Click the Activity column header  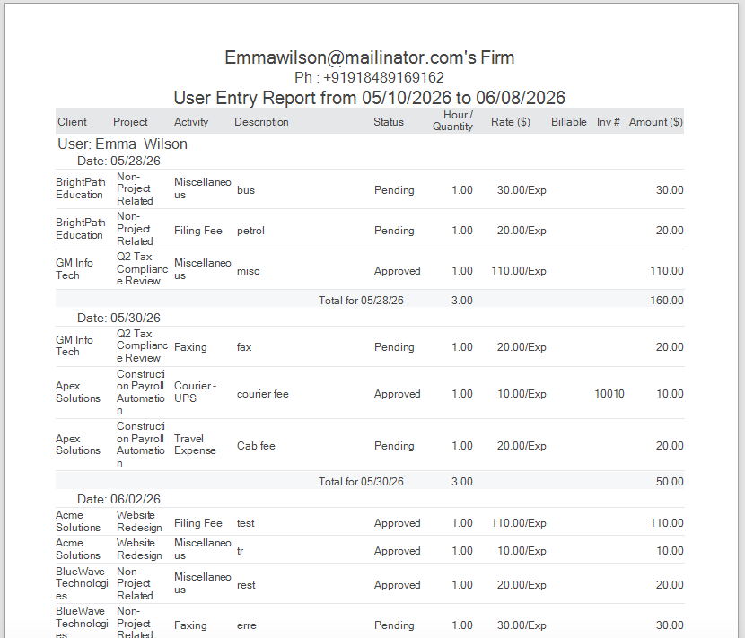tap(191, 122)
